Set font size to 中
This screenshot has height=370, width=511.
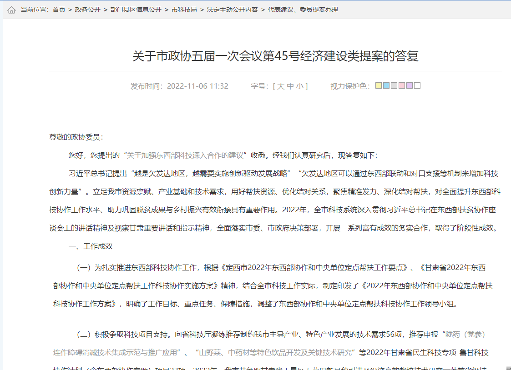pyautogui.click(x=291, y=85)
